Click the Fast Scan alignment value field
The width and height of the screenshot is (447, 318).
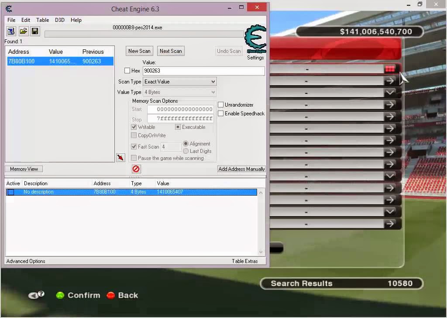coord(171,147)
